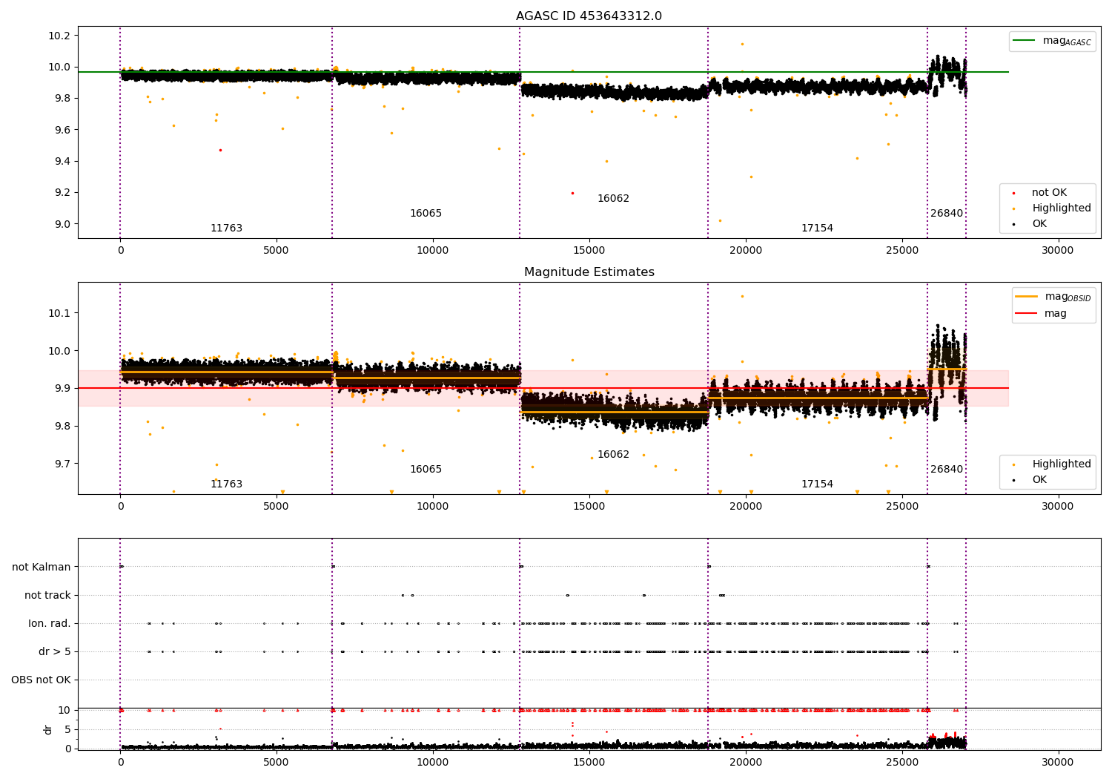Click OBSID label 11763 in the top plot
The width and height of the screenshot is (1112, 779).
tap(226, 229)
